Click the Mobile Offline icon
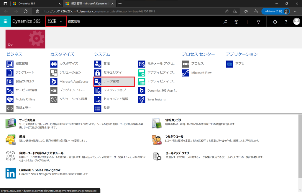The width and height of the screenshot is (302, 193). tap(10, 99)
